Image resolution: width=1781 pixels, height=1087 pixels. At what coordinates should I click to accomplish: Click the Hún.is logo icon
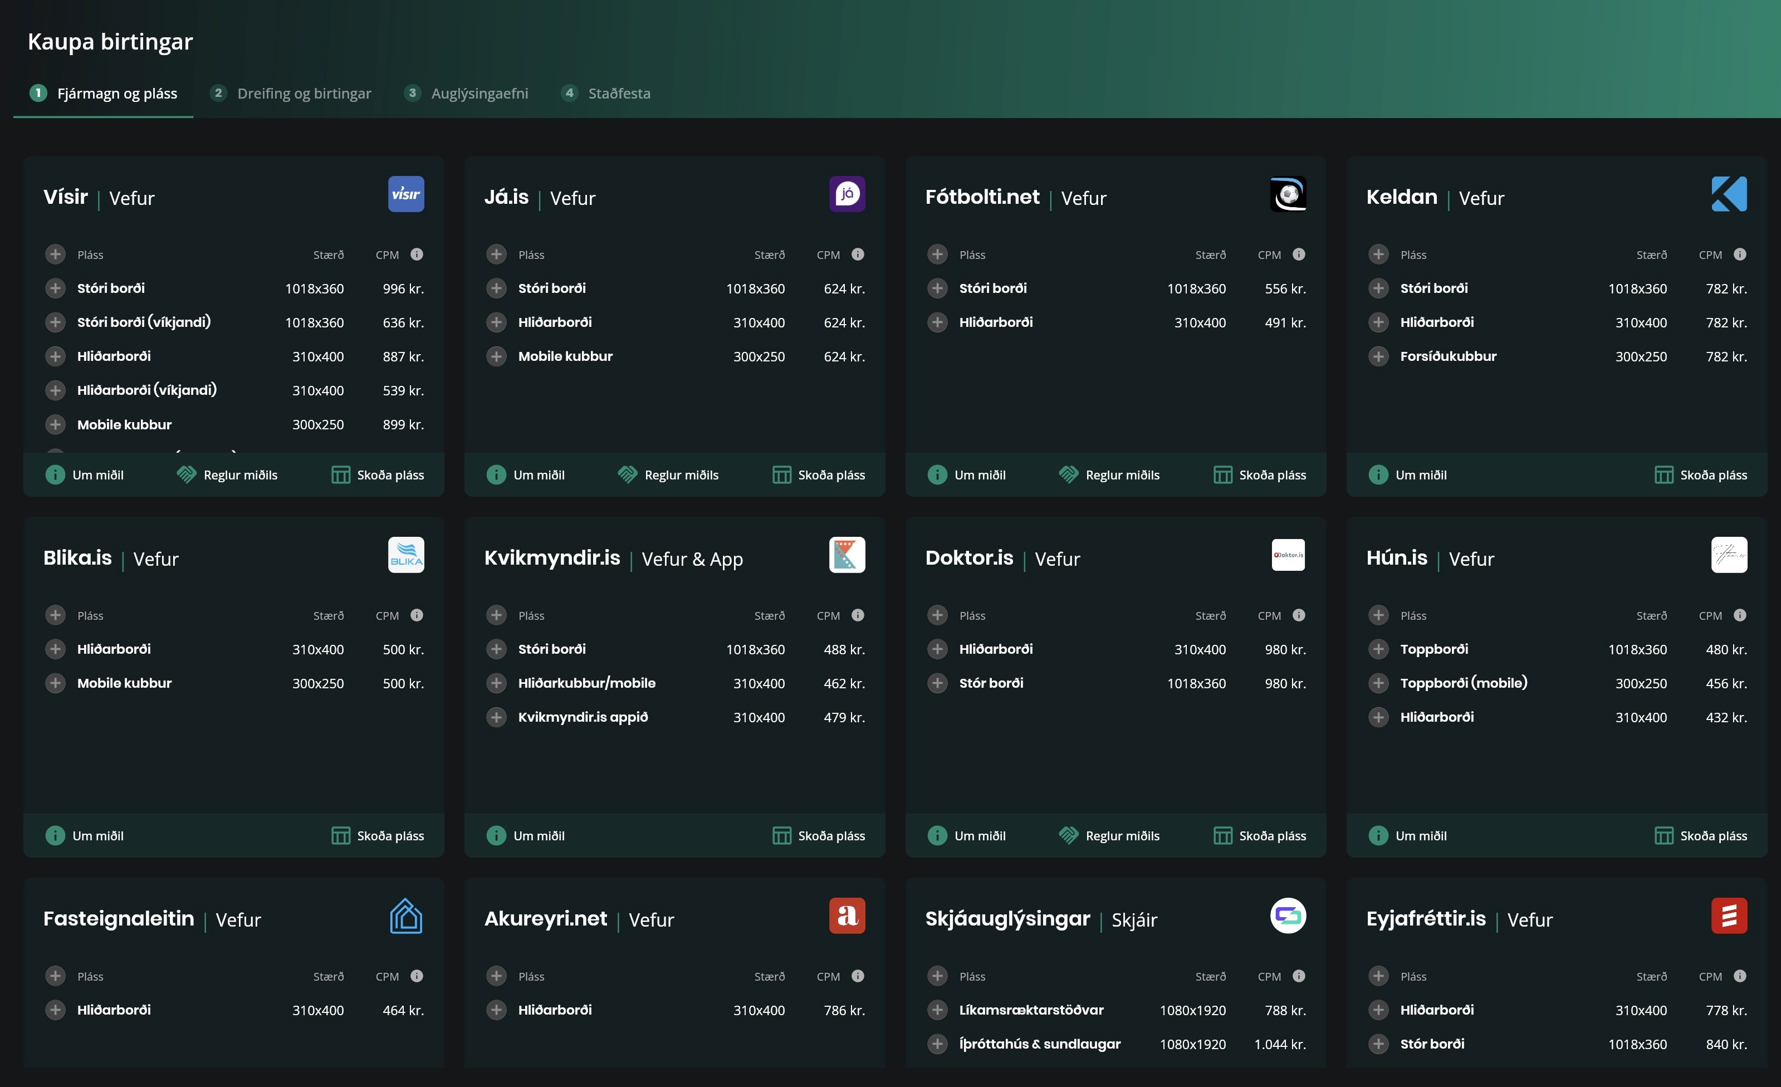[x=1729, y=554]
